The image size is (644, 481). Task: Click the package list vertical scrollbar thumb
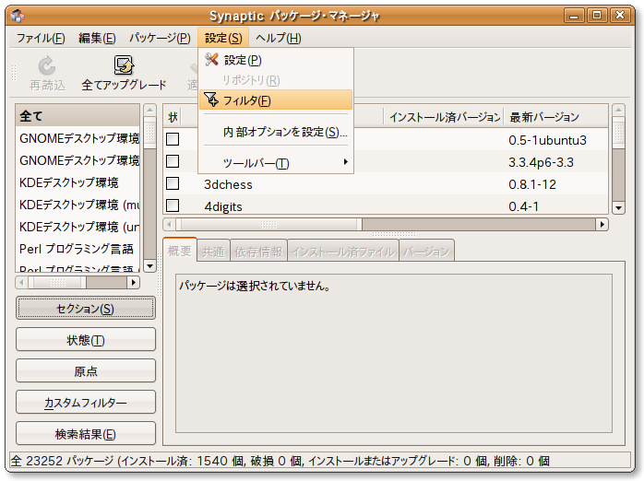click(618, 133)
